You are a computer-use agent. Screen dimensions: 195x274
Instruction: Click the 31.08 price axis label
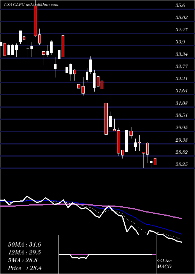[x=182, y=103]
